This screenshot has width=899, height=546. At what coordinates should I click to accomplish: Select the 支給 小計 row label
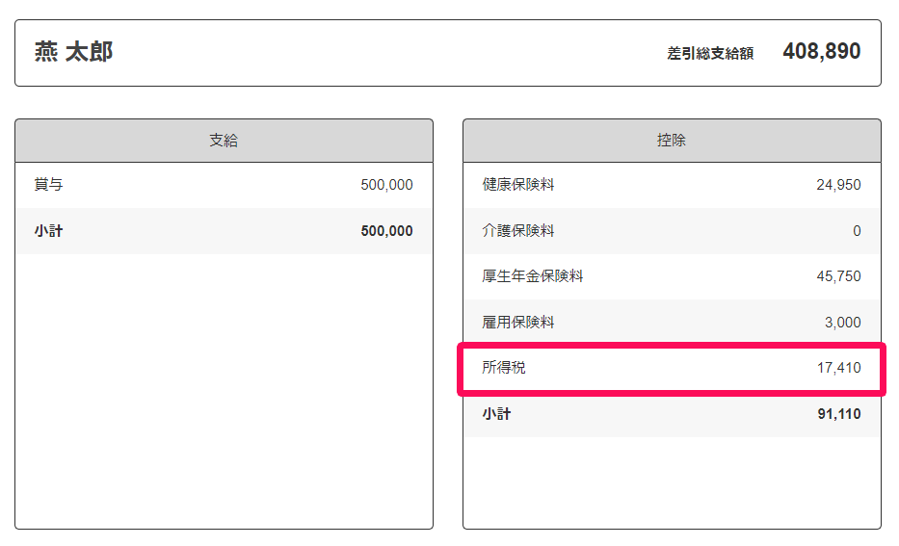pos(49,231)
